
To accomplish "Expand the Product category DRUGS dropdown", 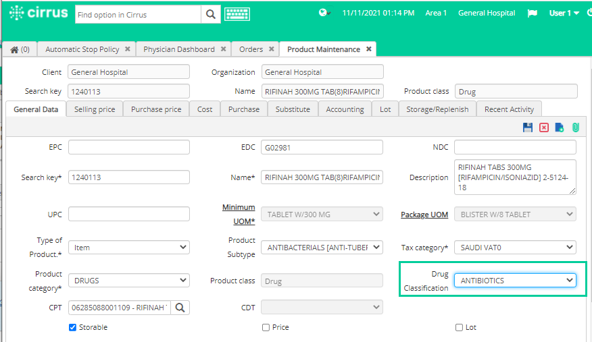I will [129, 281].
